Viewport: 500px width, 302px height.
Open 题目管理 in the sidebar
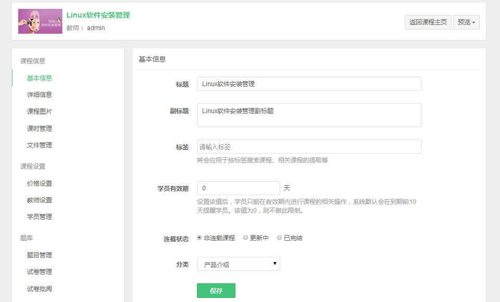pyautogui.click(x=40, y=255)
